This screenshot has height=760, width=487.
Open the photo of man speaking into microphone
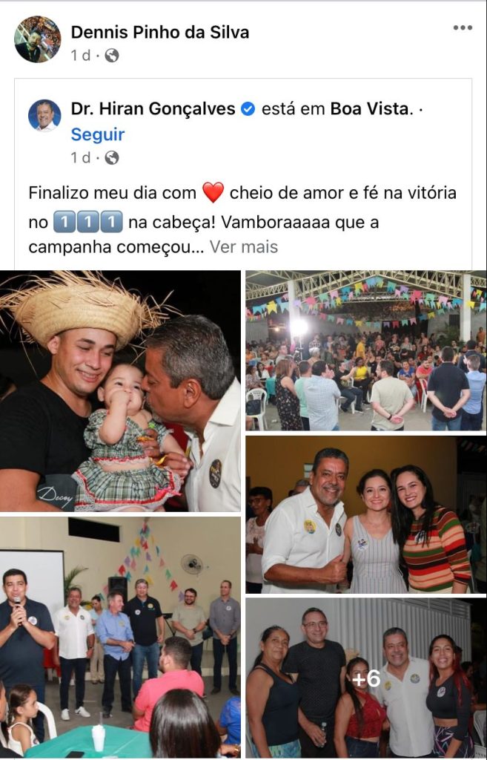[x=120, y=638]
